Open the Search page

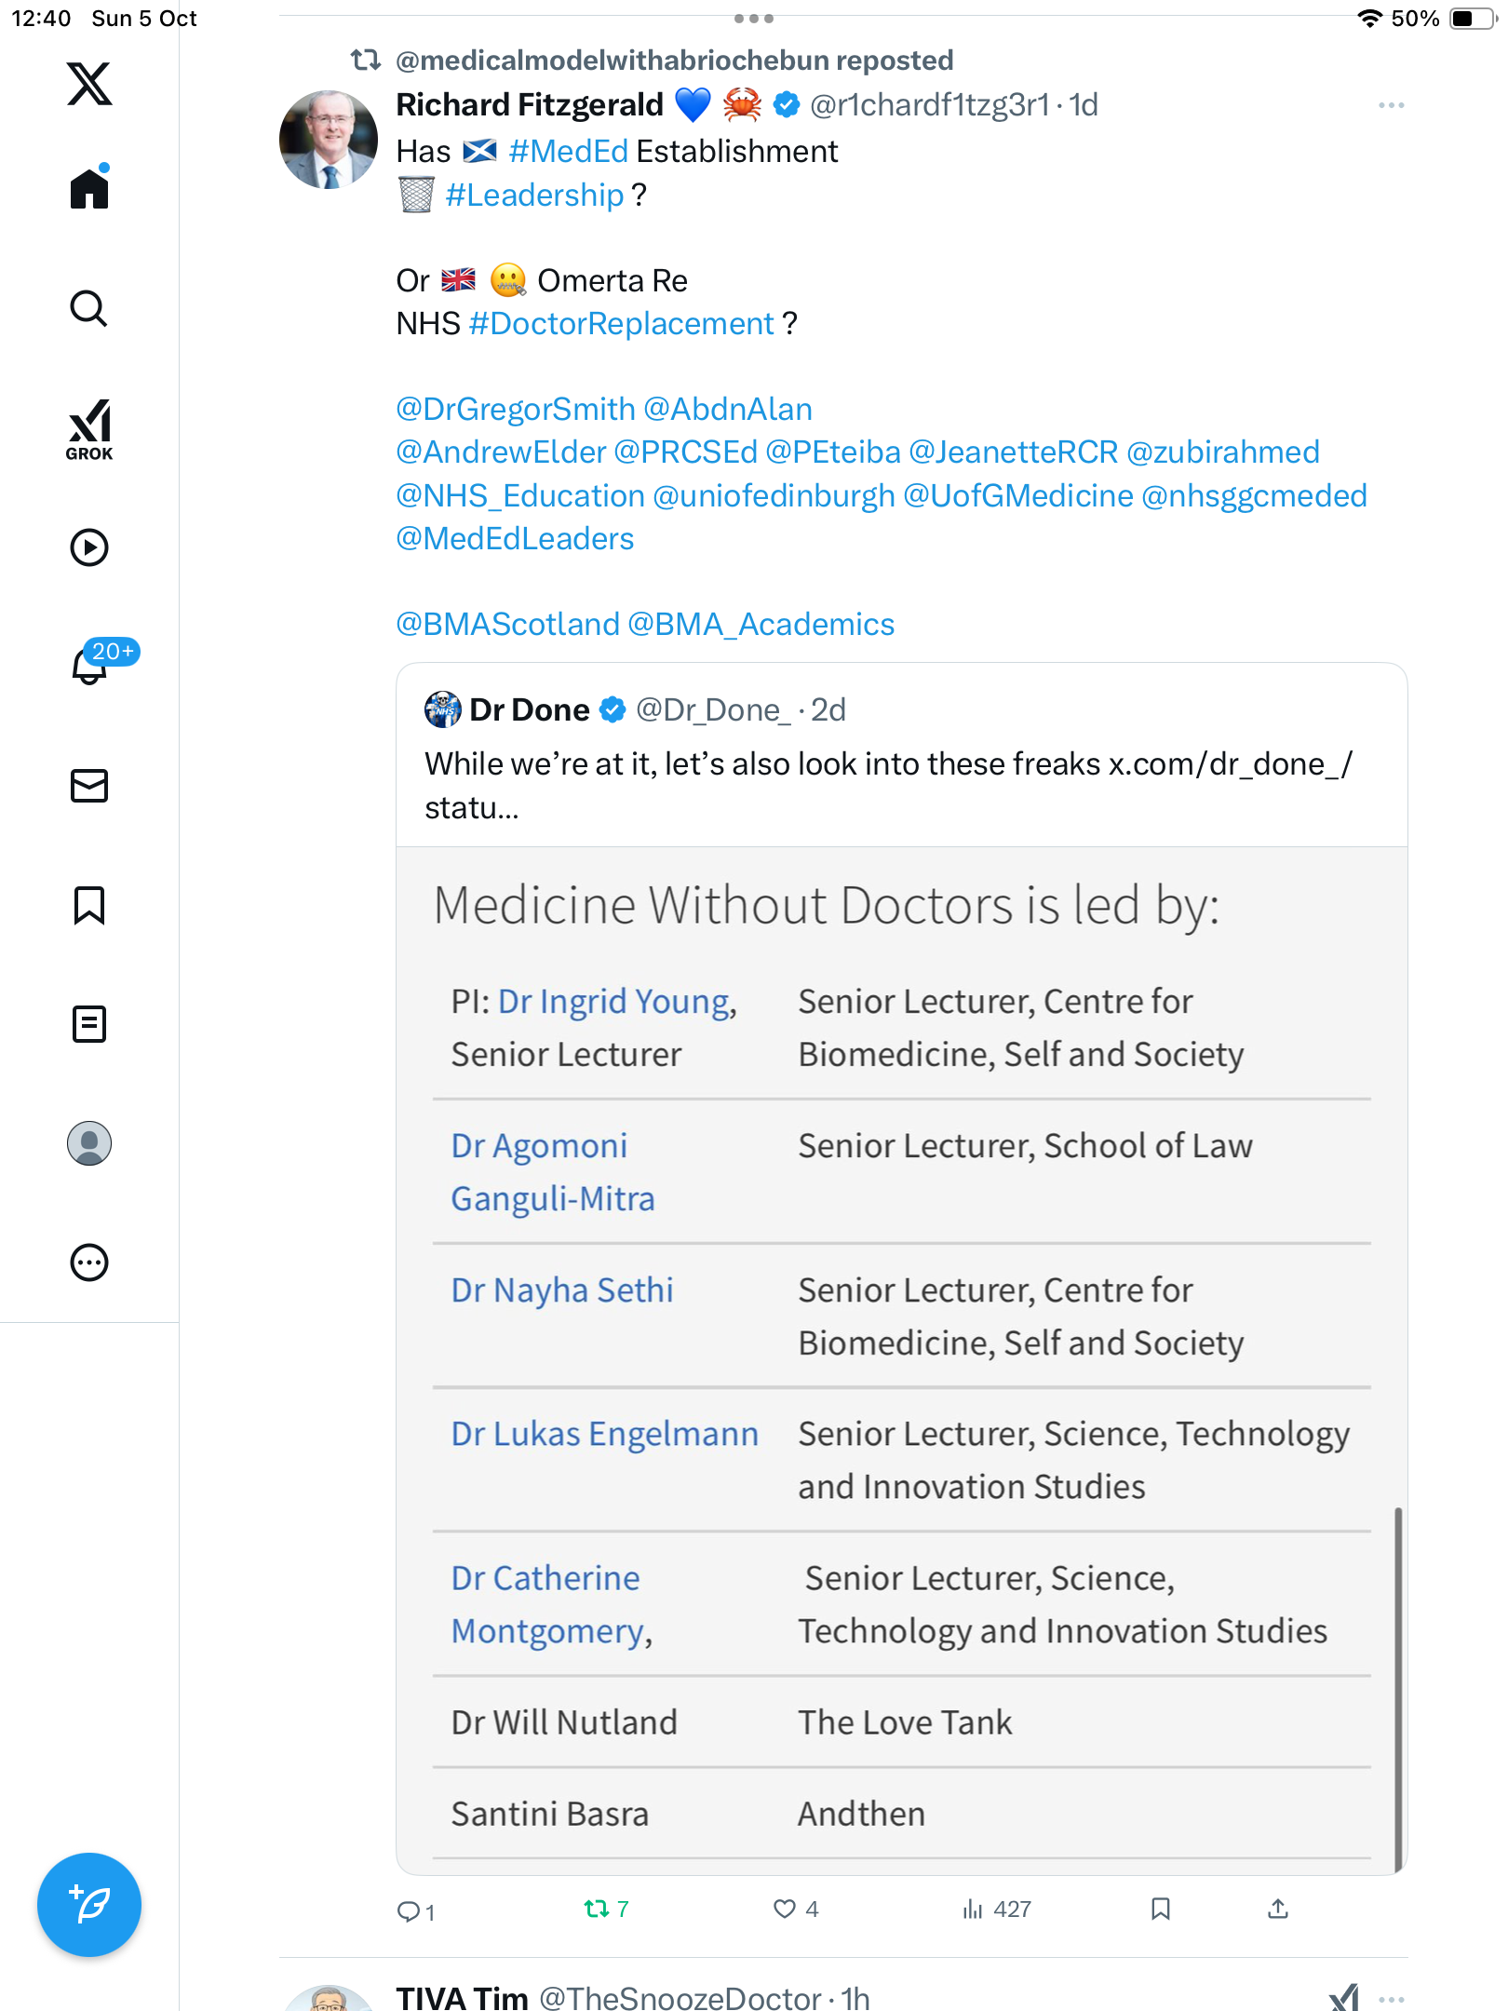click(x=89, y=308)
